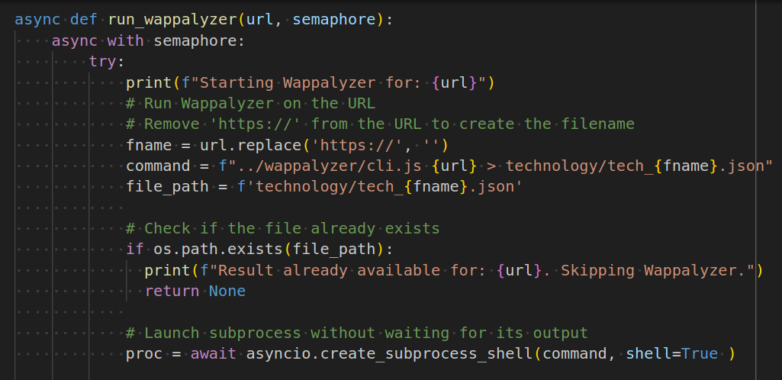Click the 'Check if the file already exists' comment
This screenshot has width=782, height=380.
click(x=283, y=229)
